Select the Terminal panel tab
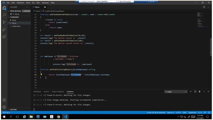213x120 pixels. click(x=70, y=92)
